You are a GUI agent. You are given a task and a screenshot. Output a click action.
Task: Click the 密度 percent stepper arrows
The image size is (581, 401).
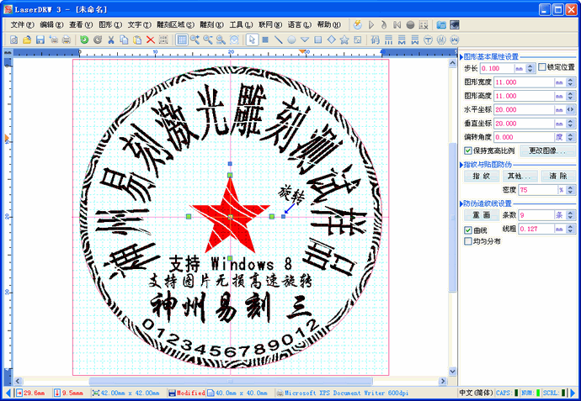[571, 190]
